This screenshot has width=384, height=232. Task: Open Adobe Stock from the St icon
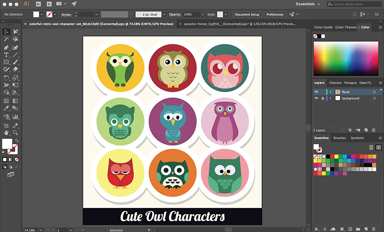tap(49, 4)
